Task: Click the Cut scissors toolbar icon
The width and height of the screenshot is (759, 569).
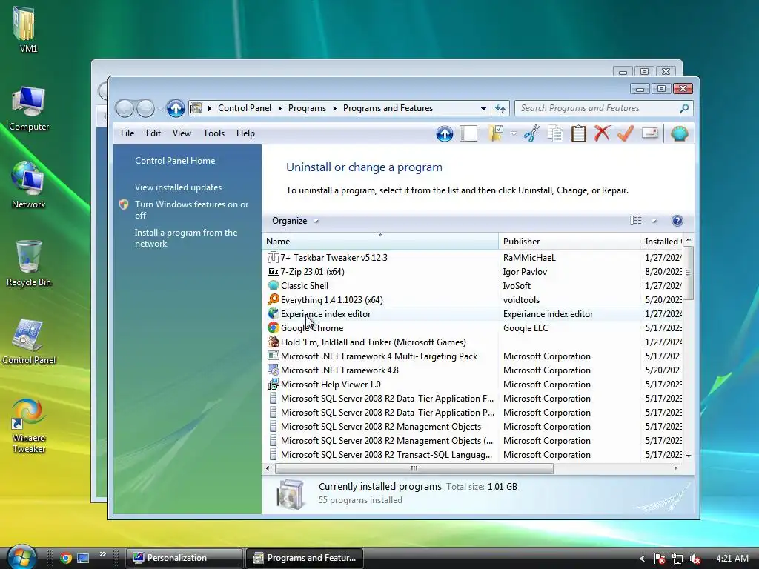Action: click(x=531, y=133)
